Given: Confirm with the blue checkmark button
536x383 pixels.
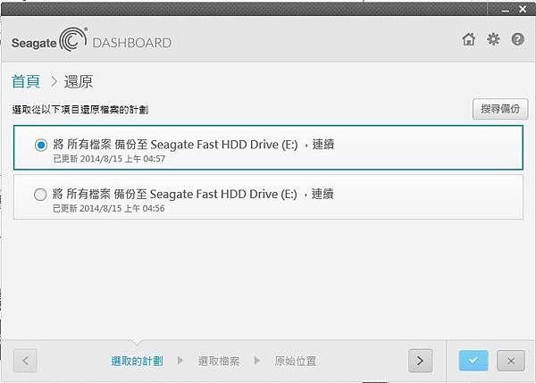Looking at the screenshot, I should [x=473, y=361].
